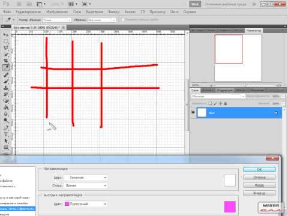The image size is (288, 216).
Task: Open the Изображение menu
Action: click(57, 12)
